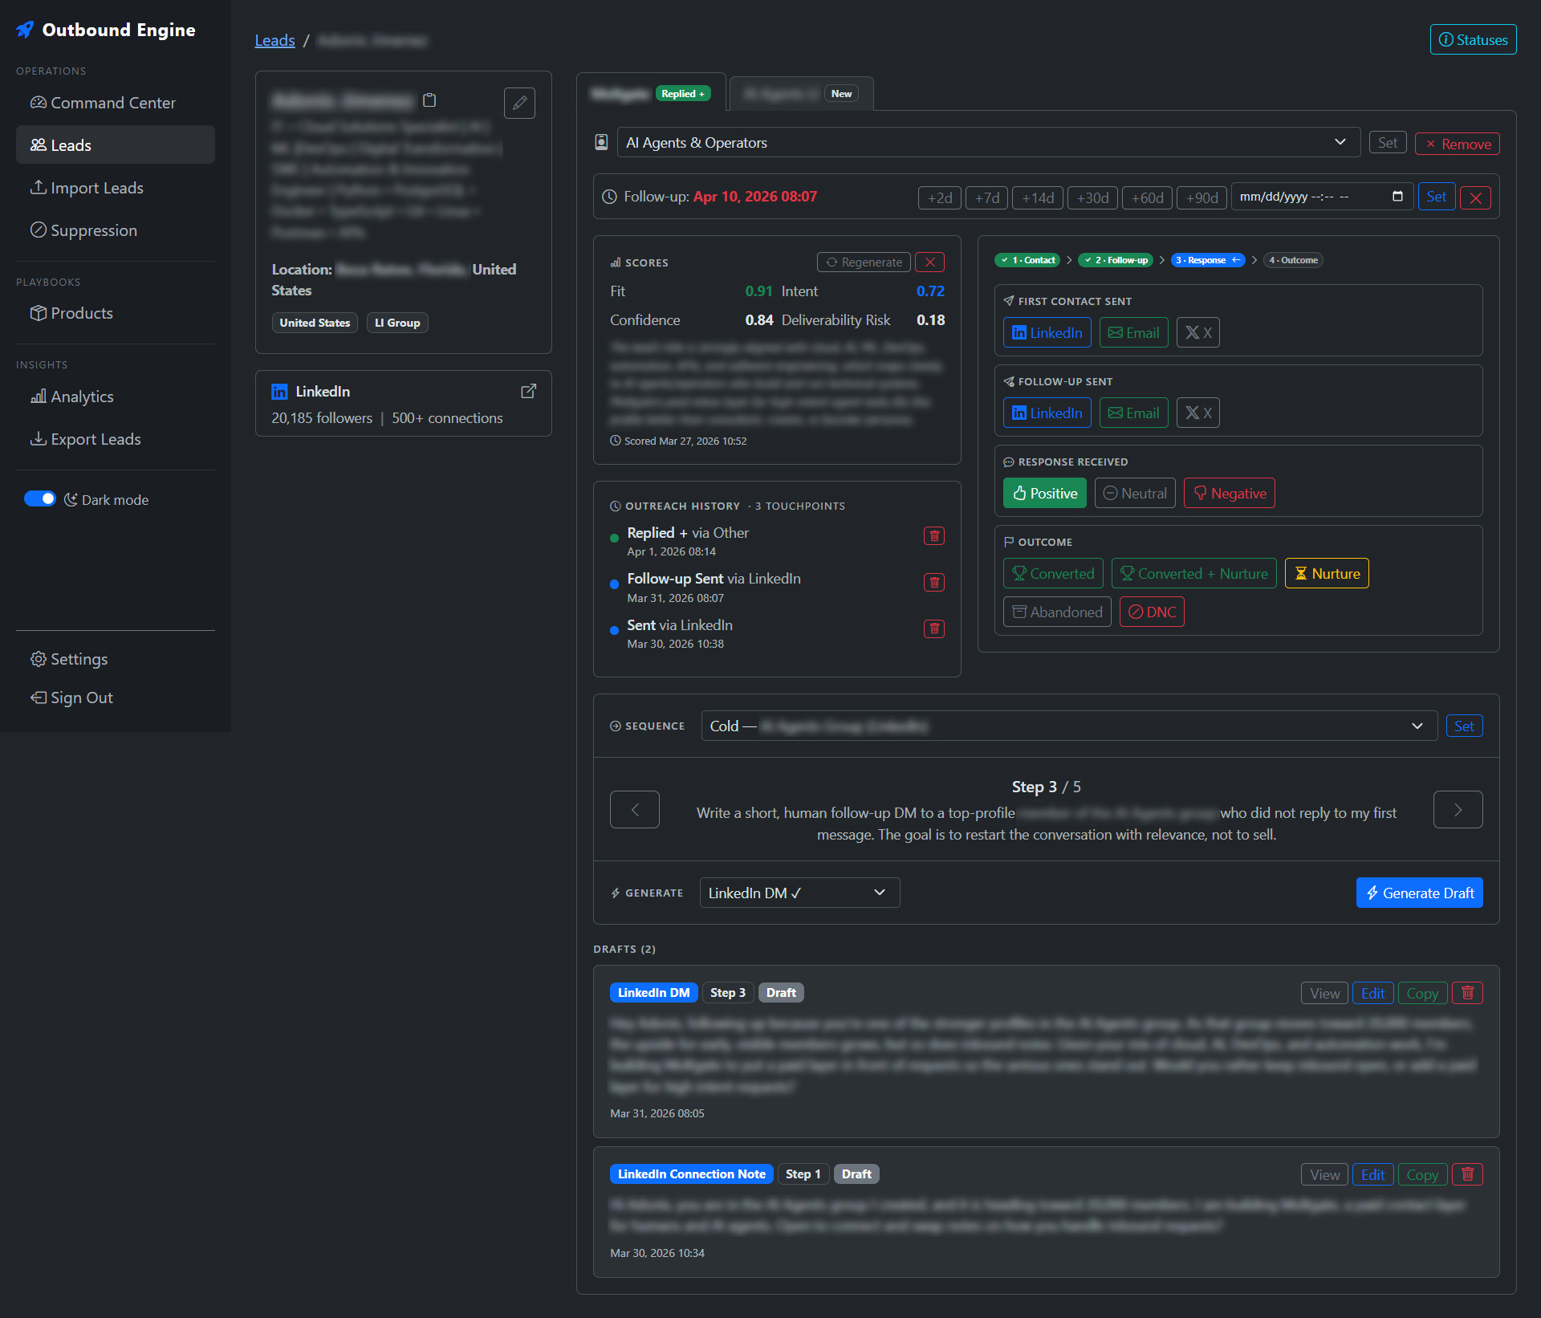
Task: Switch to the tab labeled New
Action: point(800,93)
